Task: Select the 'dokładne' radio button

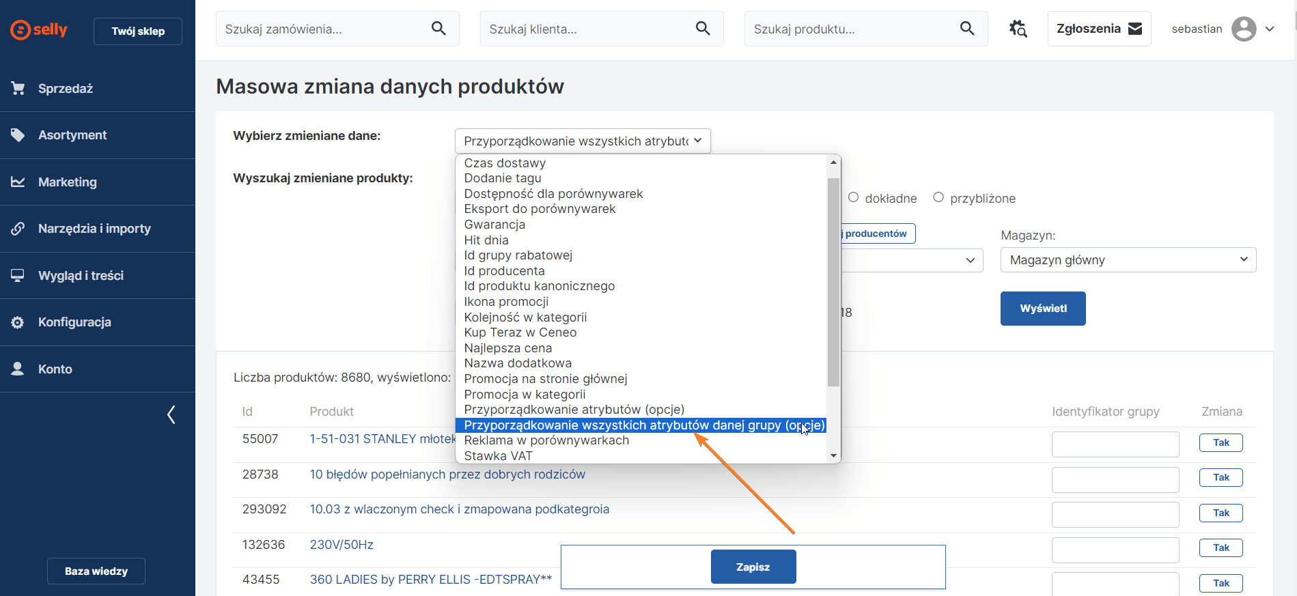Action: [x=854, y=198]
